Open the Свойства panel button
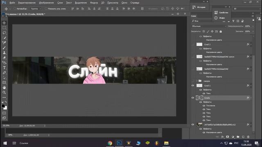This screenshot has height=147, width=262. pyautogui.click(x=221, y=13)
